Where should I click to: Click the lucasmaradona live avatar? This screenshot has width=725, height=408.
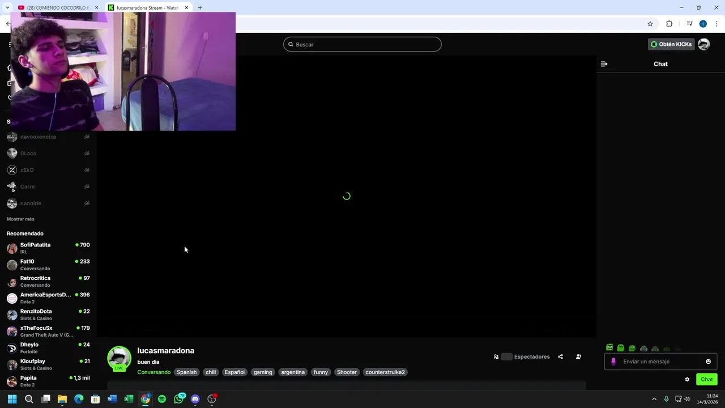119,358
